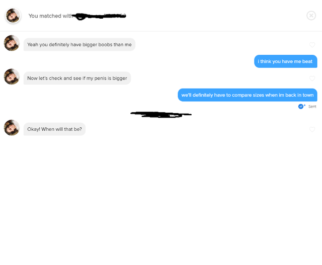Click the word "town" in the blue message
This screenshot has height=265, width=322.
(x=307, y=95)
